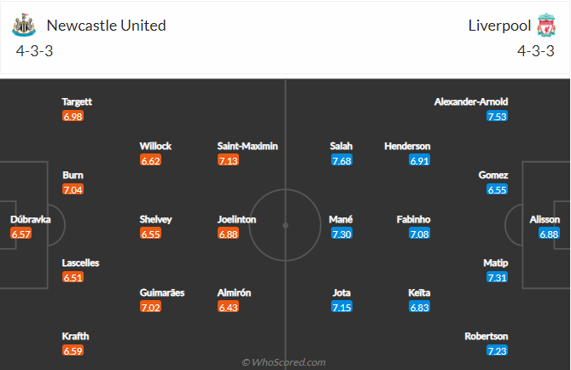Open Guimarães player name
571x370 pixels.
tap(162, 292)
